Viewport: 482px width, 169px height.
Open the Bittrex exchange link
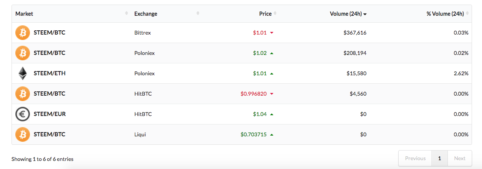(x=142, y=33)
